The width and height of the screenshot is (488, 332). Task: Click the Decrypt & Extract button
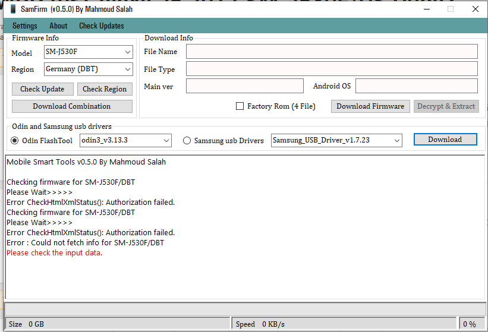[x=446, y=106]
